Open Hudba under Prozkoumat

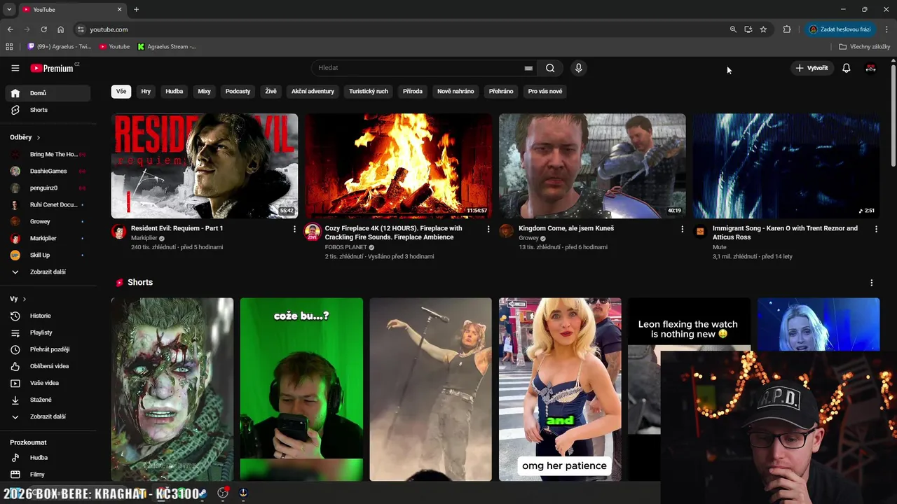(48, 458)
